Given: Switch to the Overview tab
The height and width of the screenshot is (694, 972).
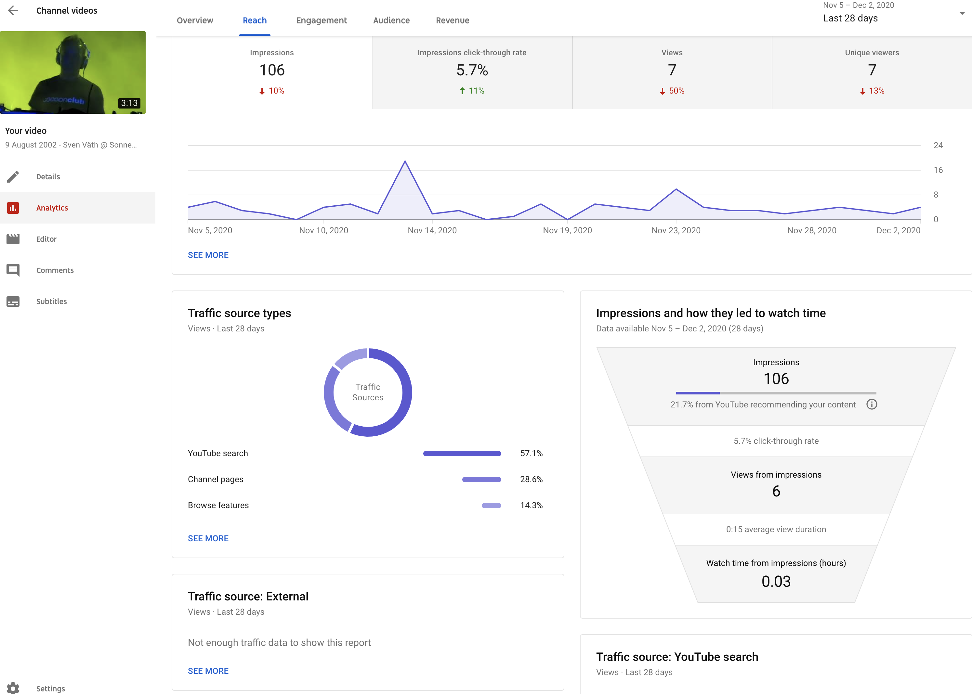Looking at the screenshot, I should [x=195, y=20].
